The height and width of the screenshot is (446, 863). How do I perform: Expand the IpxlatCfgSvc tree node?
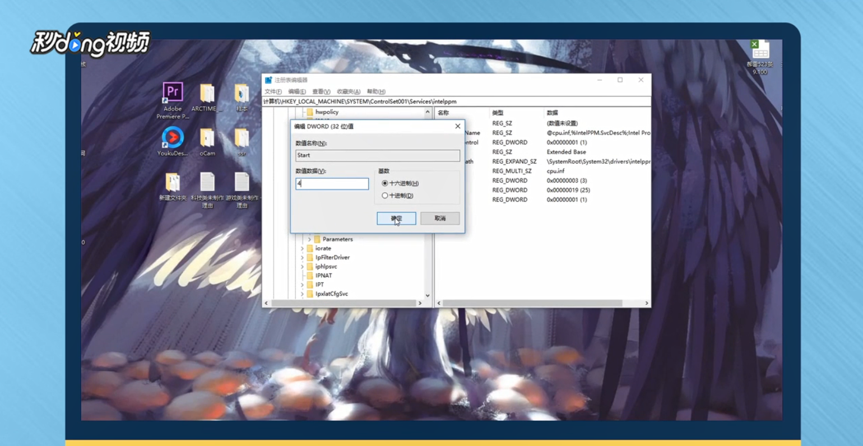tap(302, 294)
